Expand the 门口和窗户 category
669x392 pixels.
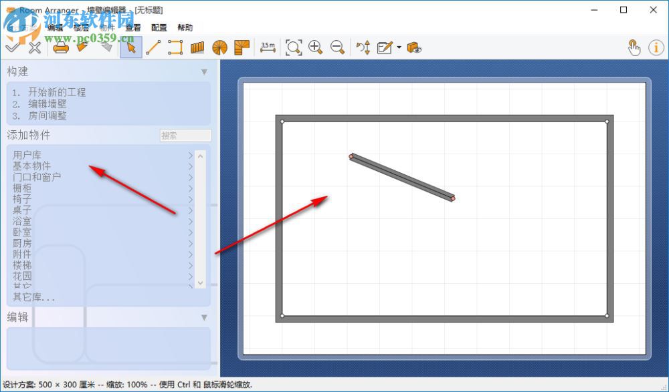tap(102, 177)
